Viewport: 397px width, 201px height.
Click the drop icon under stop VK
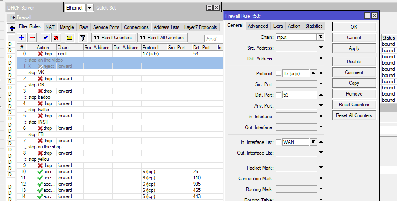(x=40, y=79)
